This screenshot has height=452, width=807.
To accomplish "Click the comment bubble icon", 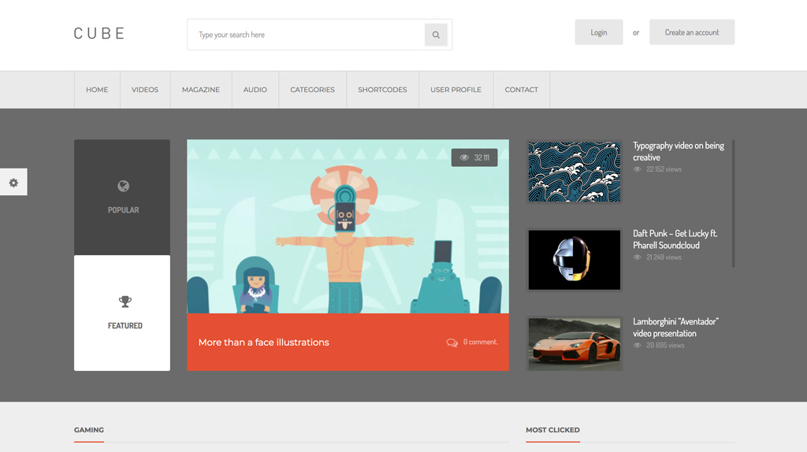I will (452, 343).
